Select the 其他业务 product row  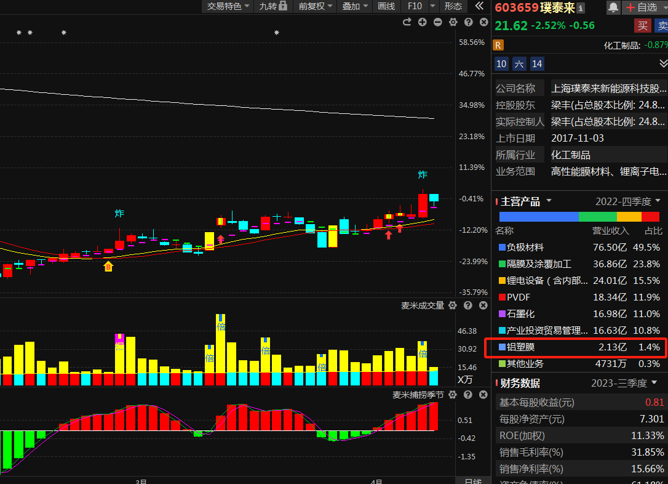(x=579, y=364)
